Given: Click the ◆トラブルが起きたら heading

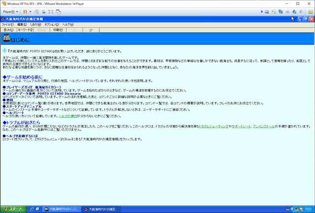Looking at the screenshot, I should point(21,122).
